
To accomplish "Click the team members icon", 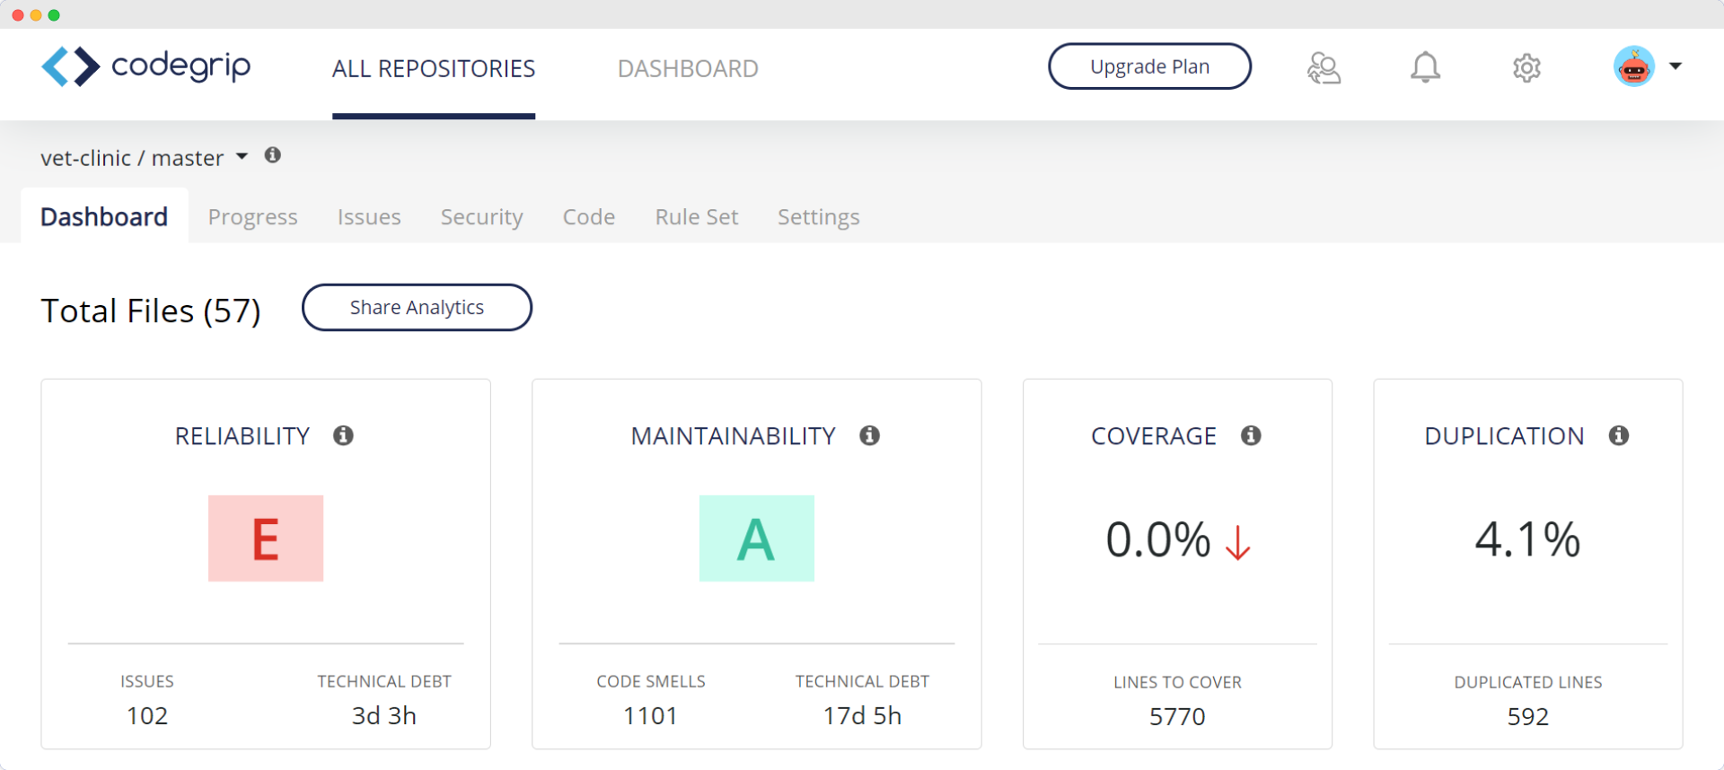I will coord(1324,67).
